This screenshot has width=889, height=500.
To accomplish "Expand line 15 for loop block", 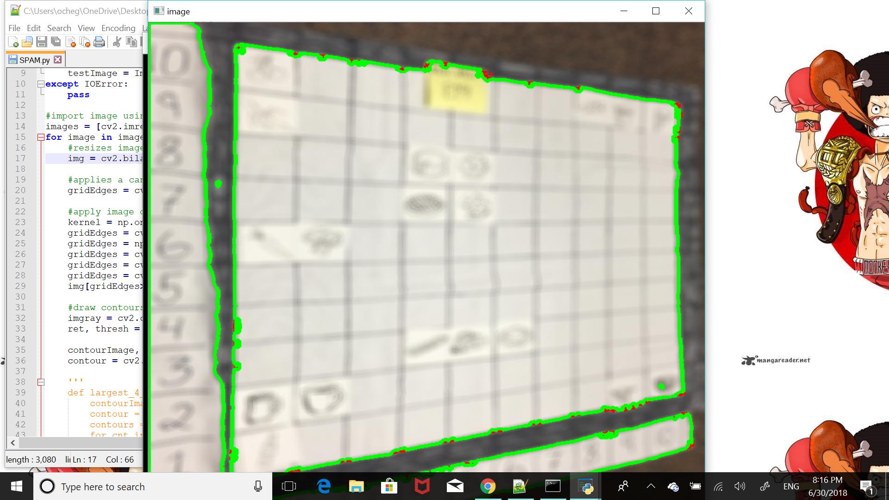I will (x=42, y=137).
